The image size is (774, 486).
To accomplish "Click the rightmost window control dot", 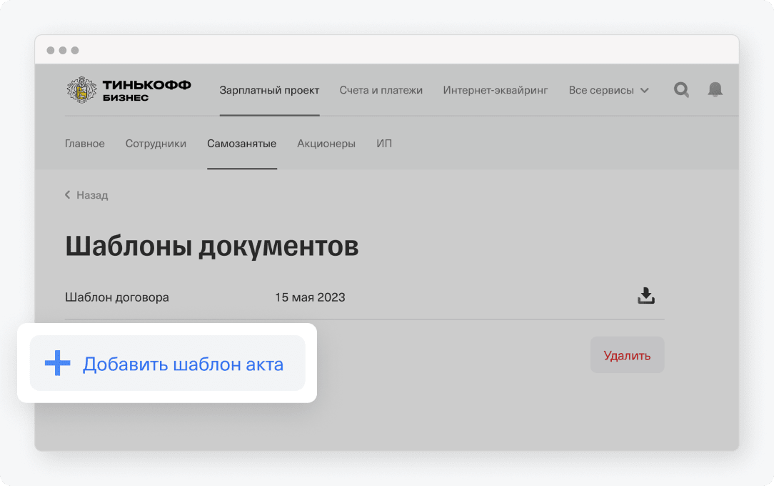I will (75, 51).
